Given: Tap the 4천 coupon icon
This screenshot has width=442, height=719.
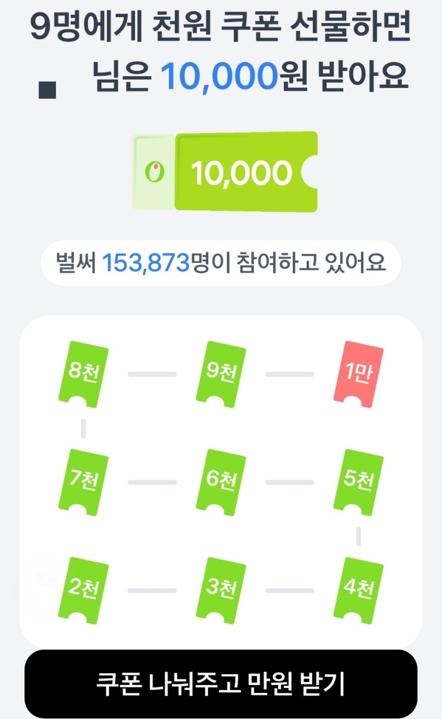Looking at the screenshot, I should pyautogui.click(x=358, y=590).
